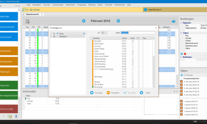Pin the left sidebar panel
Screen dimensions: 207x124
click(16, 6)
